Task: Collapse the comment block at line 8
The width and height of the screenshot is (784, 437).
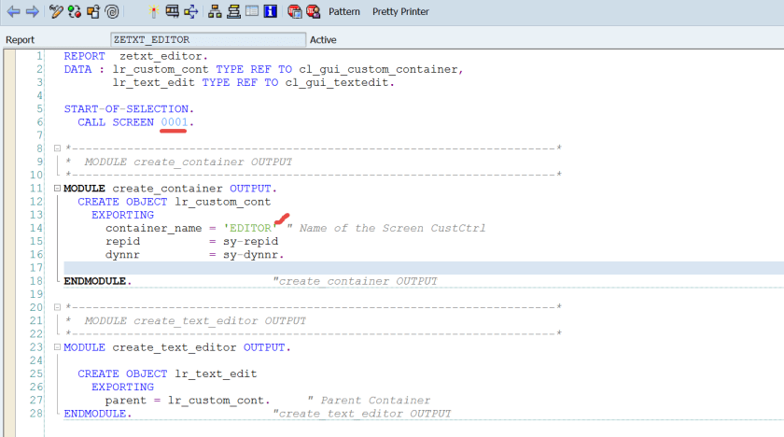Action: [57, 148]
